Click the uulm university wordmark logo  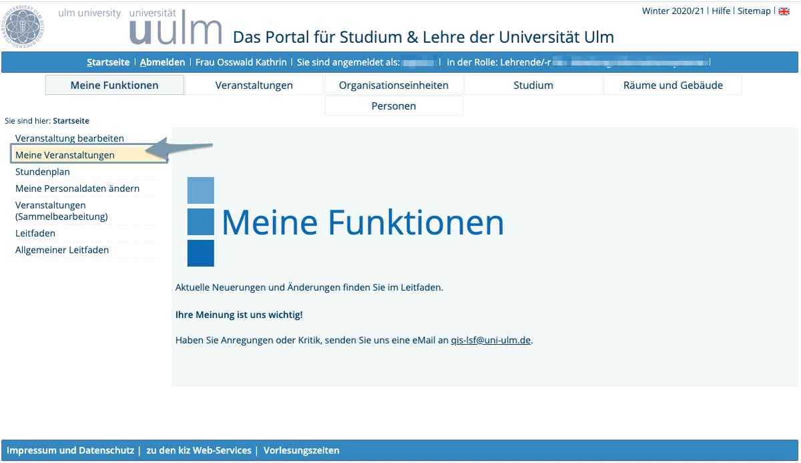coord(175,30)
